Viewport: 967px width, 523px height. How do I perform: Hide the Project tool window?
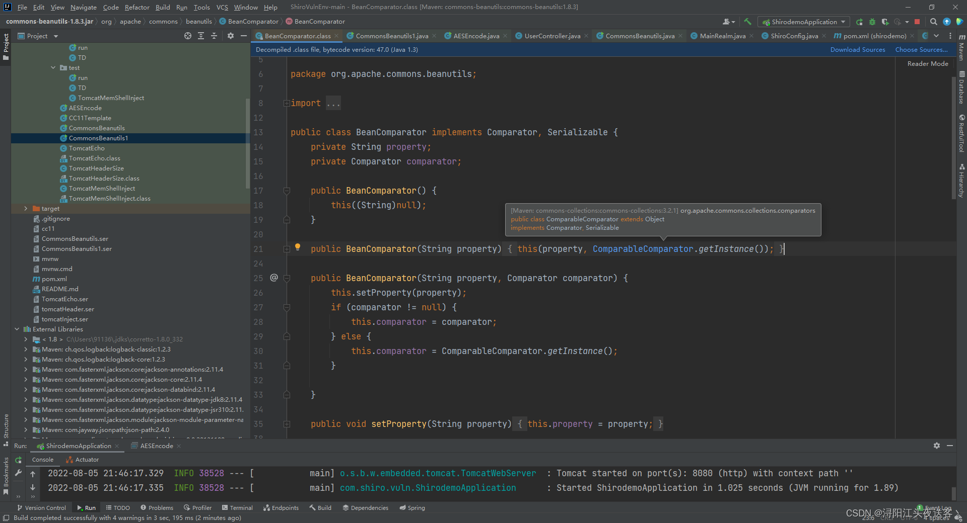tap(244, 36)
